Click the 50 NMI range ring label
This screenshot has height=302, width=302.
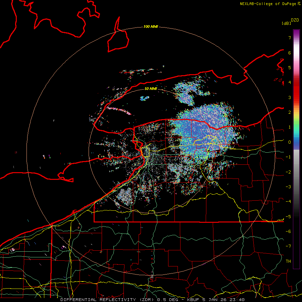(151, 89)
